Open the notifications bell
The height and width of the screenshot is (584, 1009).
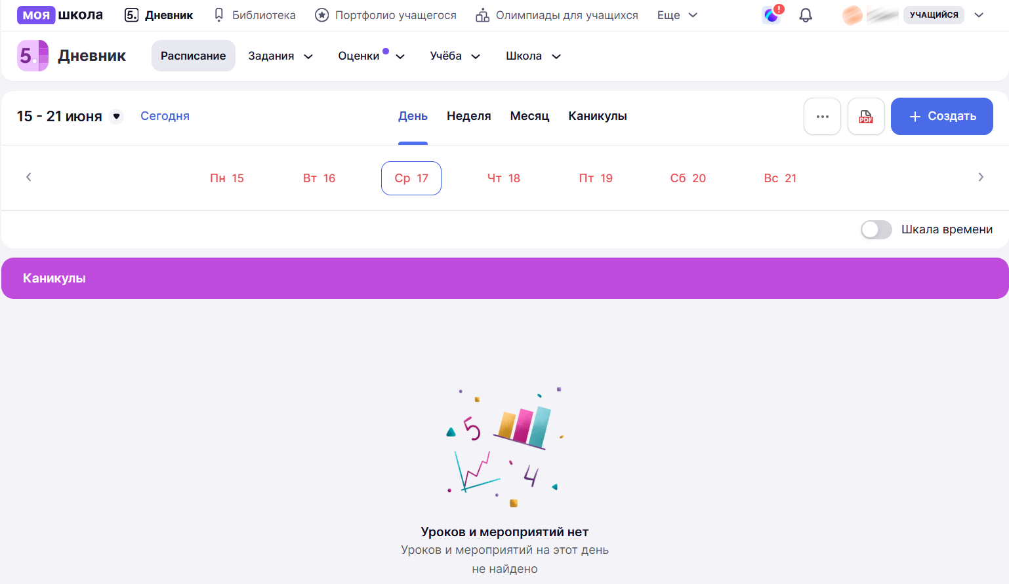(x=806, y=15)
